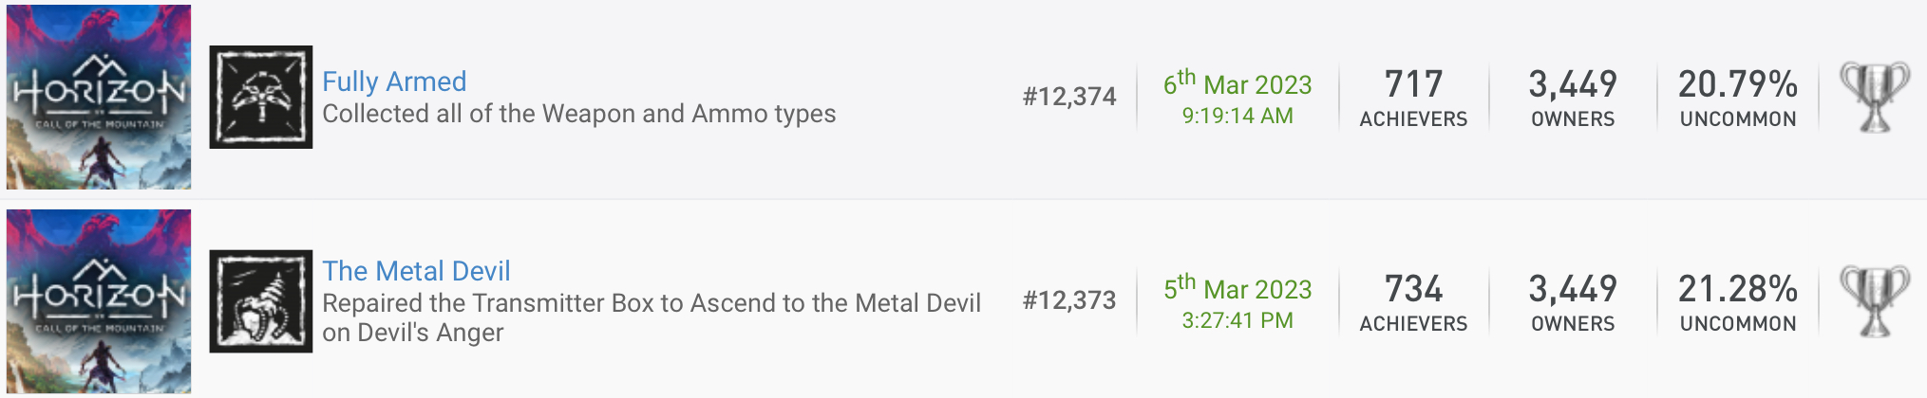Open the Fully Armed trophy link
The image size is (1927, 398).
394,81
